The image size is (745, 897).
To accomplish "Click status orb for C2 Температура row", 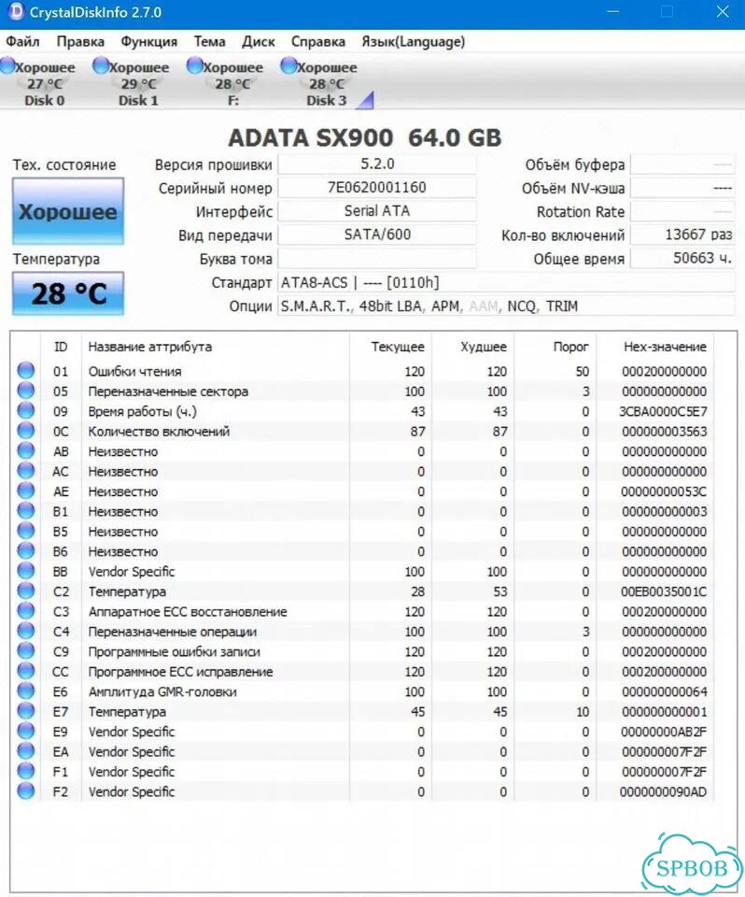I will [x=26, y=591].
